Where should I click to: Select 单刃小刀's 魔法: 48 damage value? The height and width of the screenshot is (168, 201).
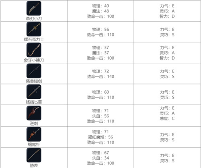tap(100, 11)
